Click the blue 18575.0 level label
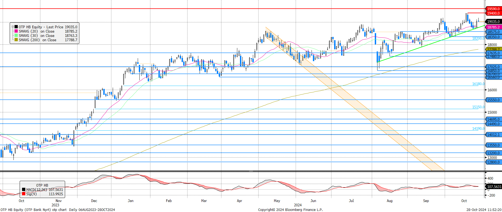This screenshot has height=212, width=502. pos(493,32)
